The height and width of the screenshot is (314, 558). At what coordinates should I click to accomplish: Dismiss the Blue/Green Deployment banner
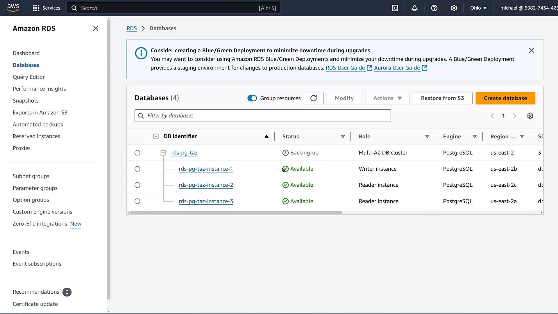532,50
